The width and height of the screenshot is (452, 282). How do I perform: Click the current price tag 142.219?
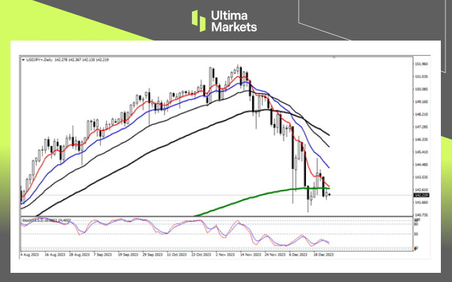click(421, 194)
